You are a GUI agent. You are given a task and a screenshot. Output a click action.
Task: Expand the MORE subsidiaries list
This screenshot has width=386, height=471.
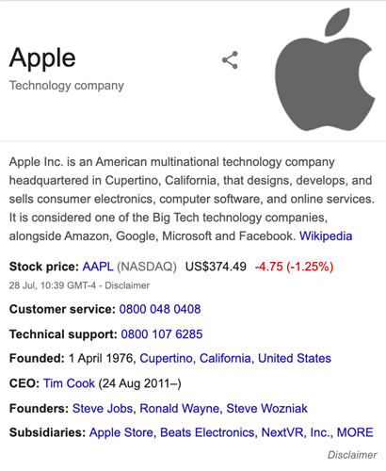(355, 432)
